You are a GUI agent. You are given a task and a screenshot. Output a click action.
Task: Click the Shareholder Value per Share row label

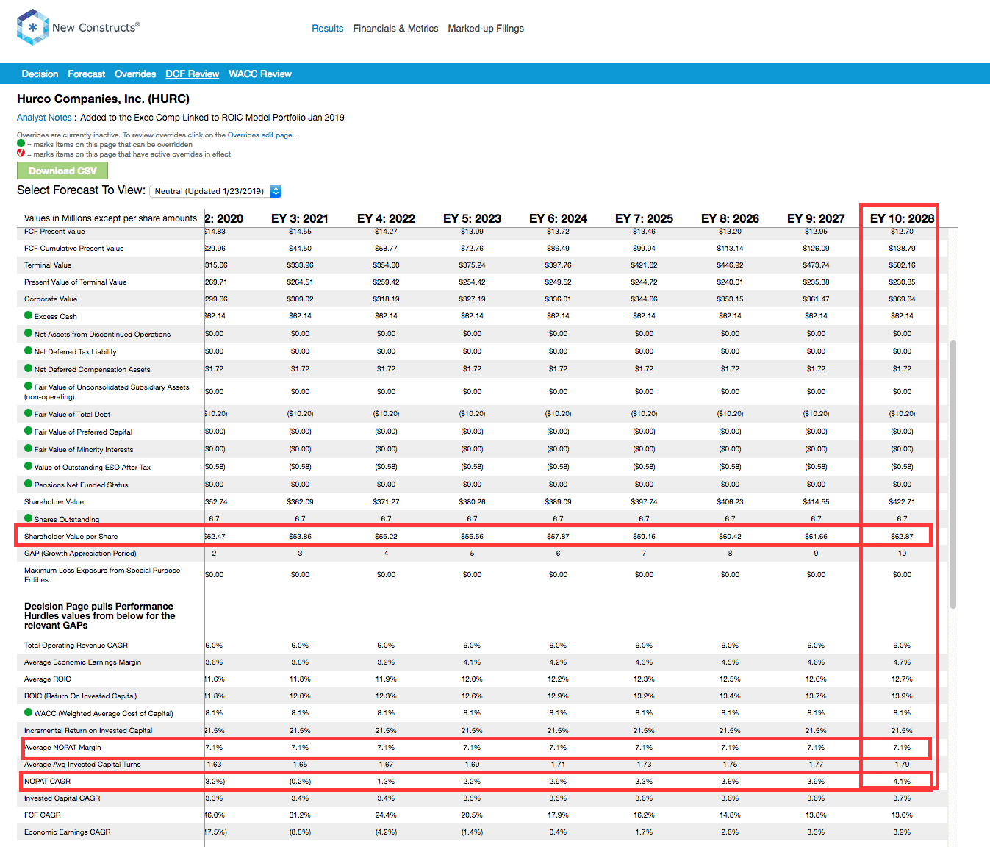point(71,537)
